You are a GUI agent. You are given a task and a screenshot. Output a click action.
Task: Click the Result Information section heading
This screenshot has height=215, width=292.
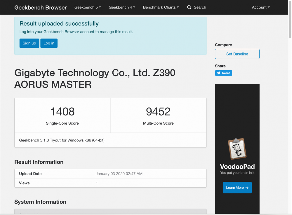(39, 162)
